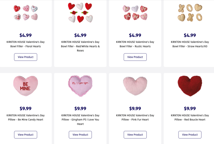Open the Pillow - Pink Fur Heart title link
Image resolution: width=214 pixels, height=144 pixels.
tap(135, 117)
